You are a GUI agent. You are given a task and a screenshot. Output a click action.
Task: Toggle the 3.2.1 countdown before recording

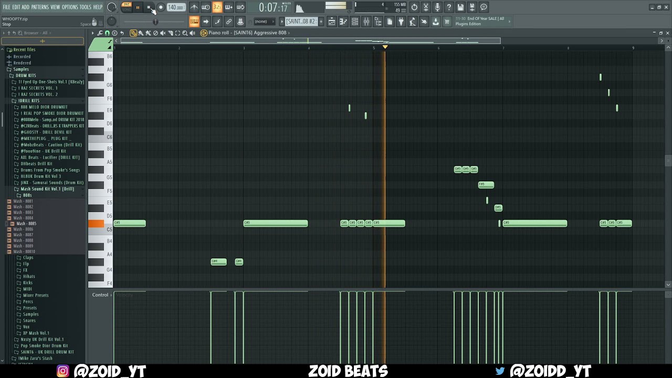[217, 7]
